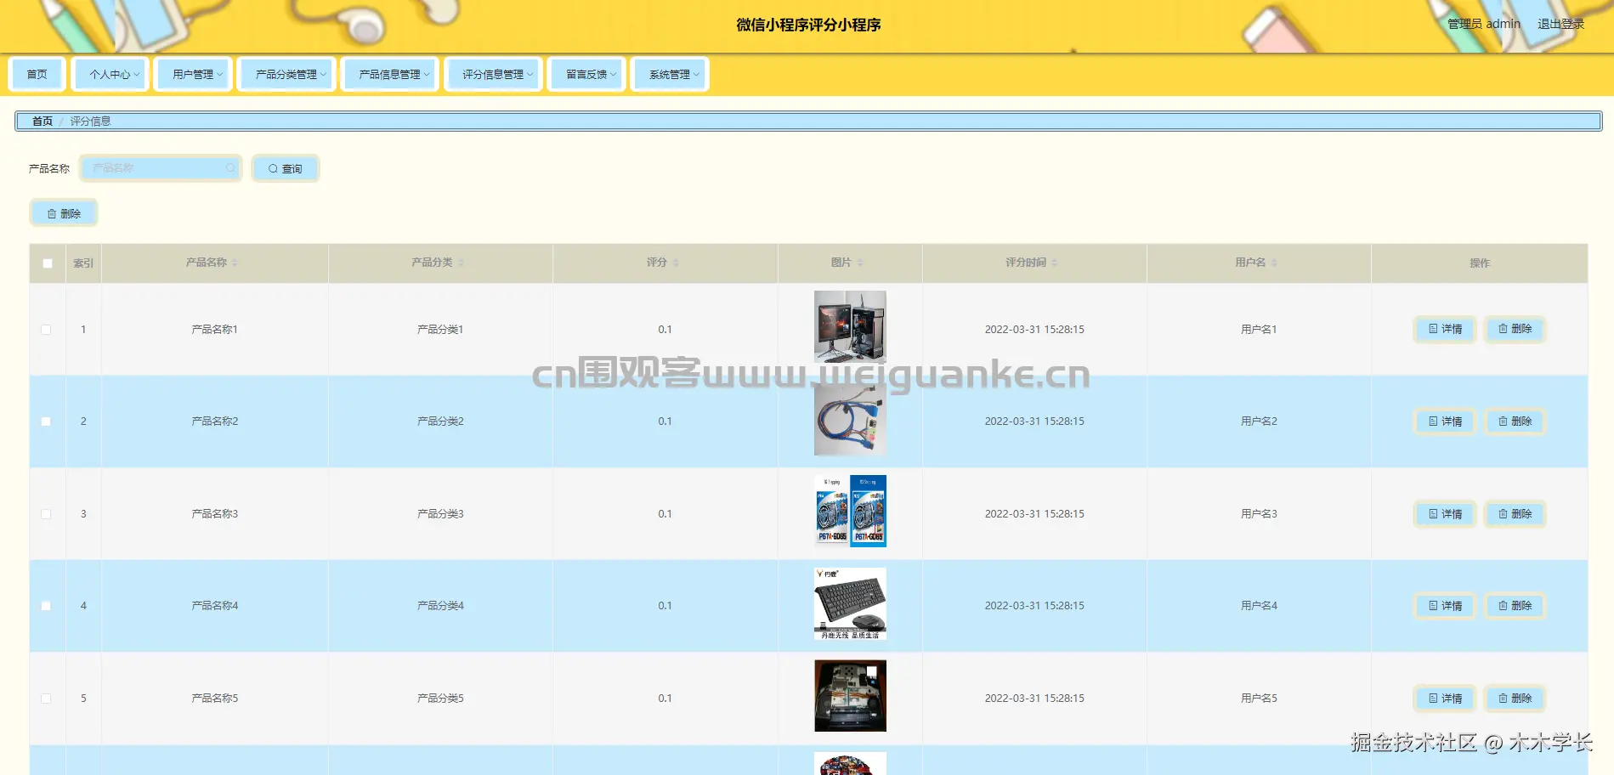Open the 留言反馈 dropdown menu
This screenshot has height=775, width=1614.
[587, 74]
